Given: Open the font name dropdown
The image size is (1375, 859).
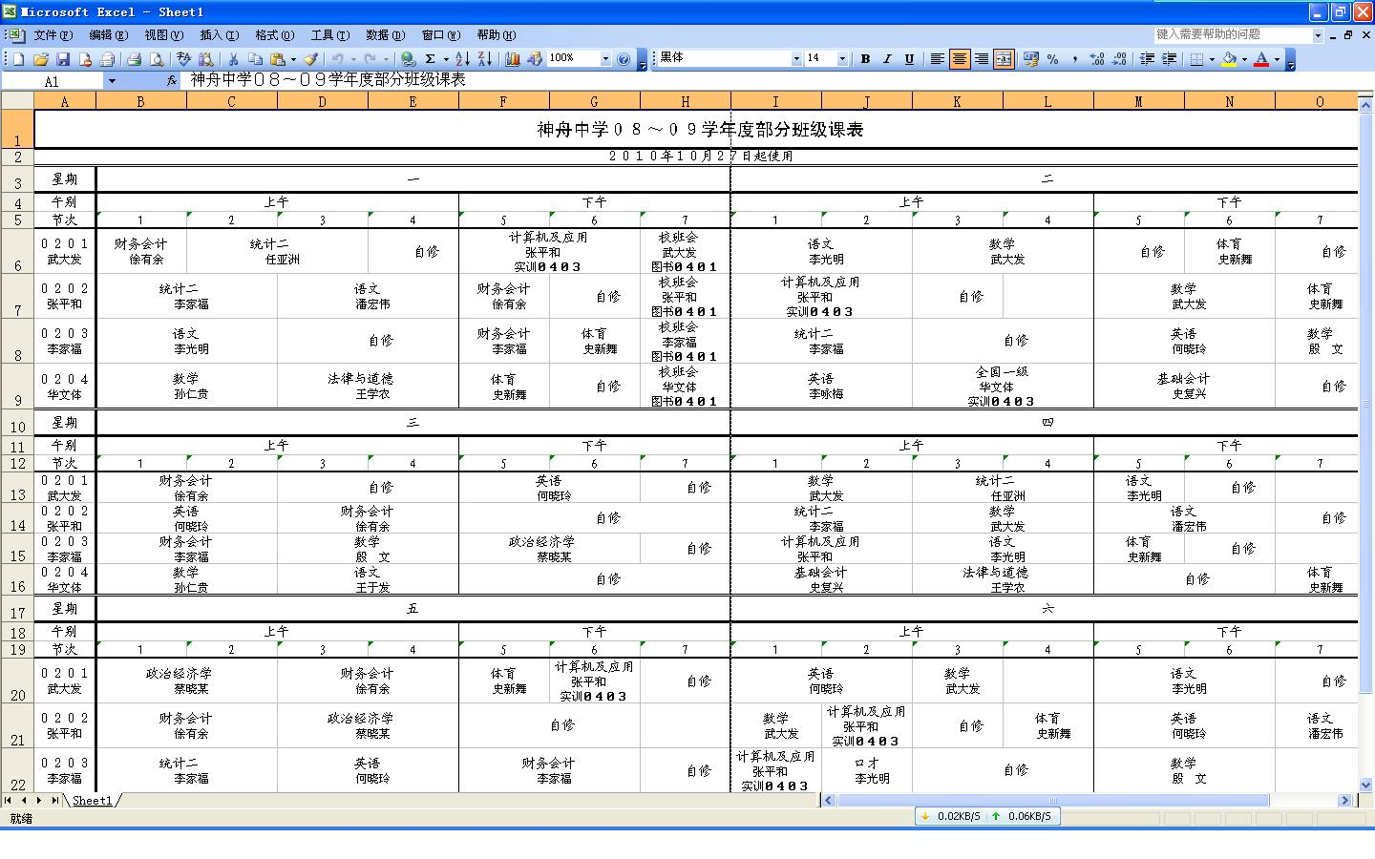Looking at the screenshot, I should click(x=796, y=59).
